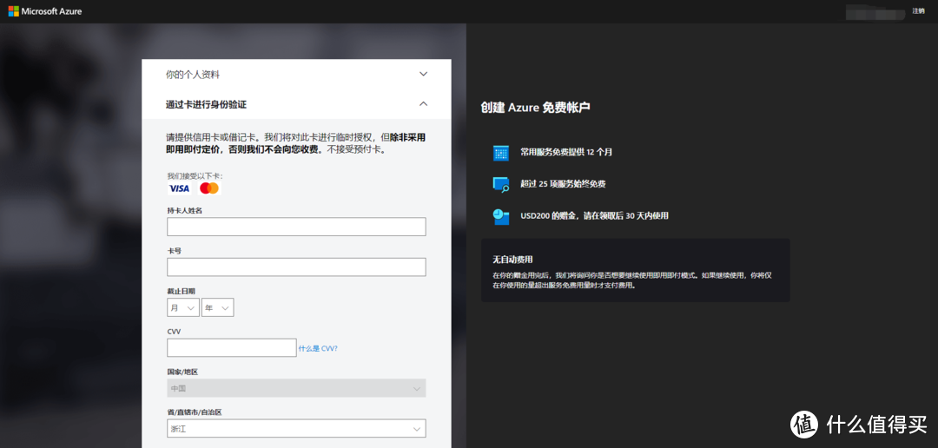This screenshot has width=938, height=448.
Task: Focus the 持卡人姓名 input field
Action: [x=296, y=227]
